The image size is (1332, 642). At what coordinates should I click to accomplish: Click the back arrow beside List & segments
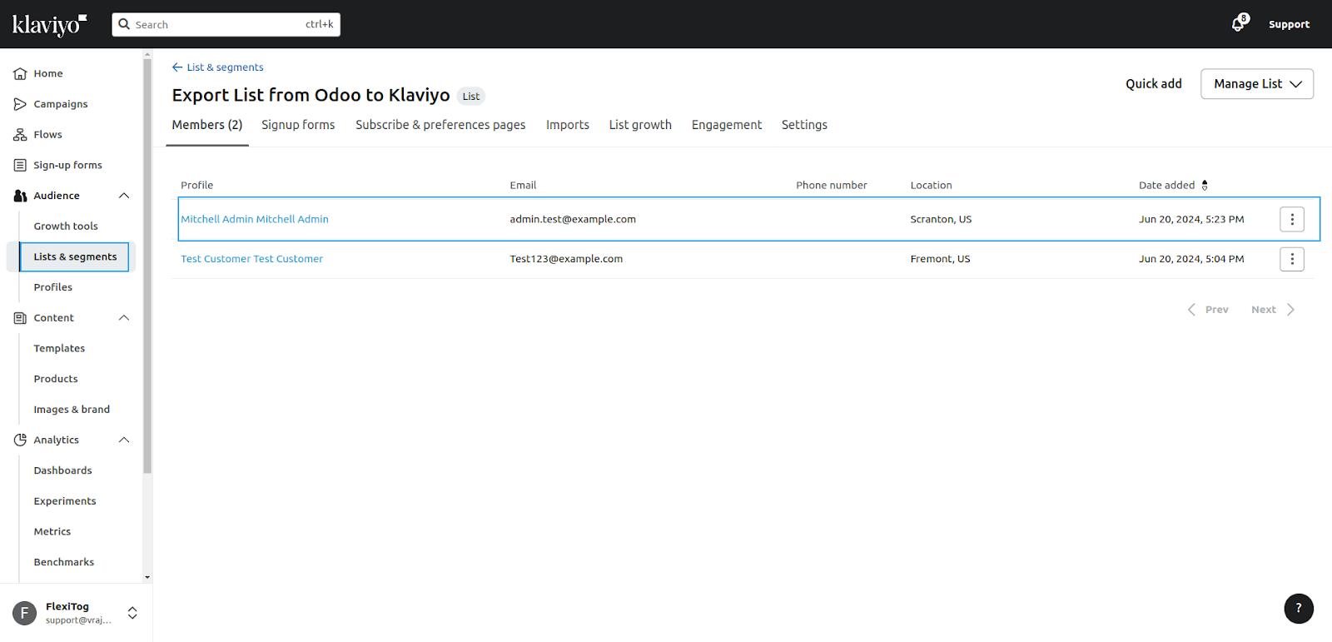(x=177, y=67)
